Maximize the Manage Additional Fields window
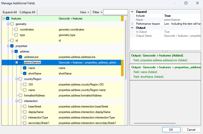This screenshot has height=134, width=203. [186, 3]
